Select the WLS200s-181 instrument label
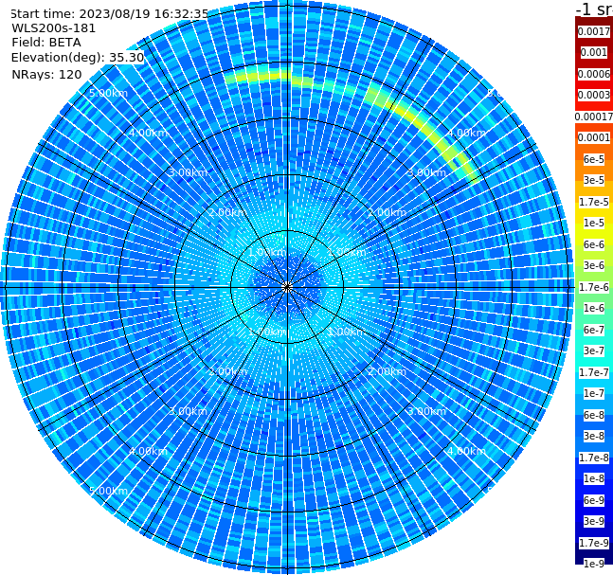 point(53,28)
